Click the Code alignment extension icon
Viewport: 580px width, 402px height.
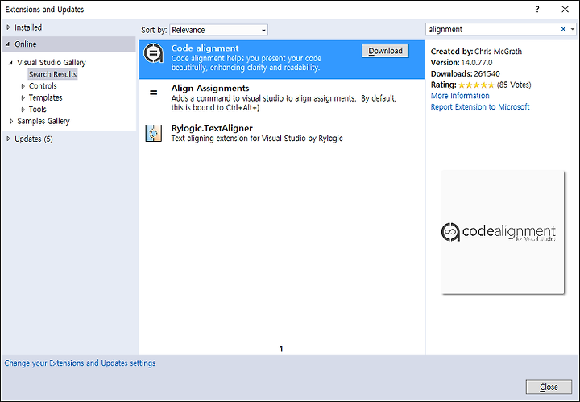[x=153, y=53]
